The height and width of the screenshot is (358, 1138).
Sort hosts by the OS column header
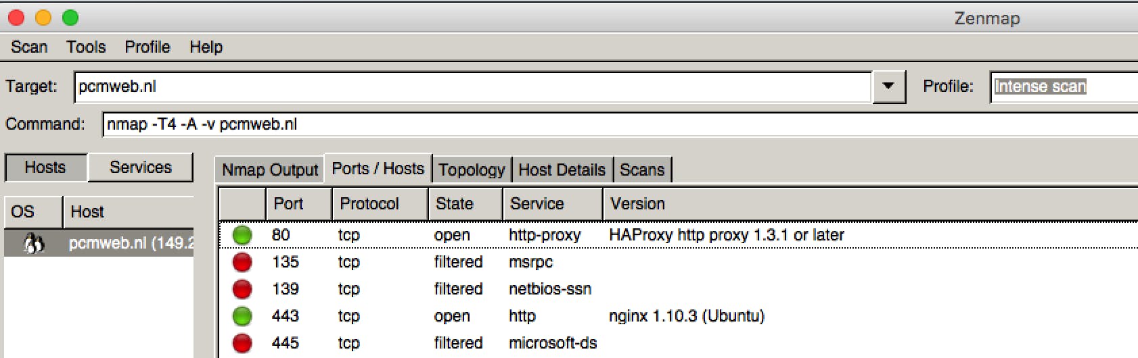[33, 211]
